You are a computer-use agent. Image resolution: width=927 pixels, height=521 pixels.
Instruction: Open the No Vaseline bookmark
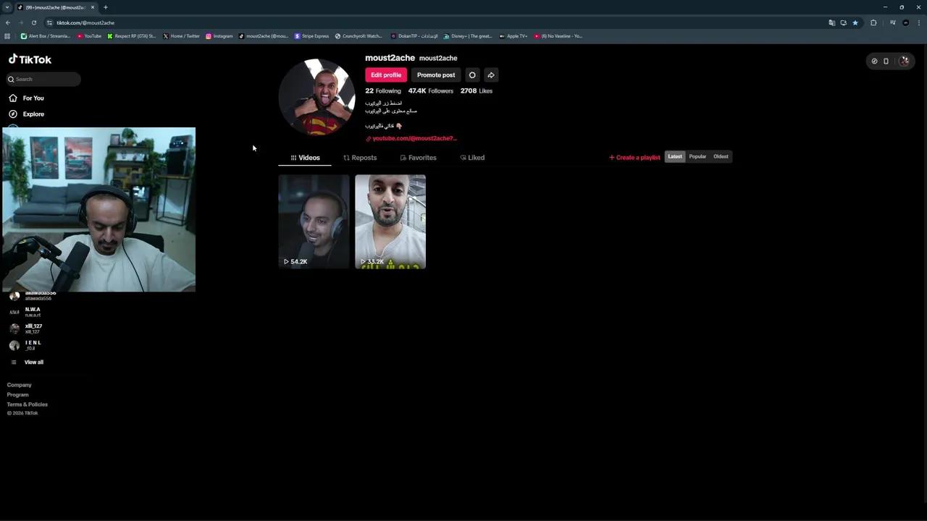click(x=558, y=36)
